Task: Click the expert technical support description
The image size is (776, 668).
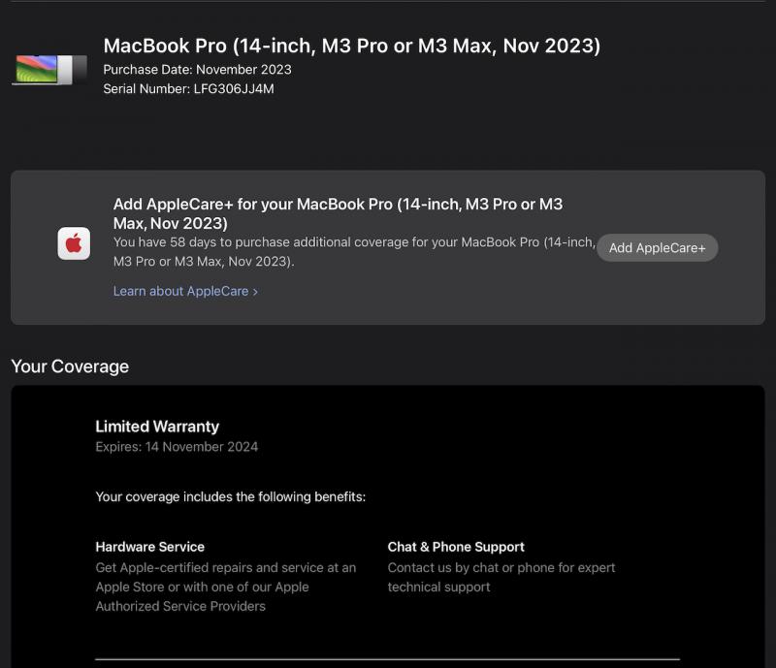Action: point(501,578)
